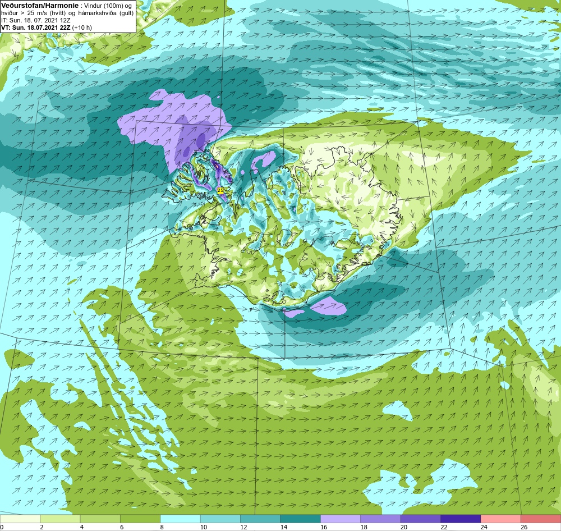Click legend scale label "8"
This screenshot has height=531, width=561.
click(162, 527)
